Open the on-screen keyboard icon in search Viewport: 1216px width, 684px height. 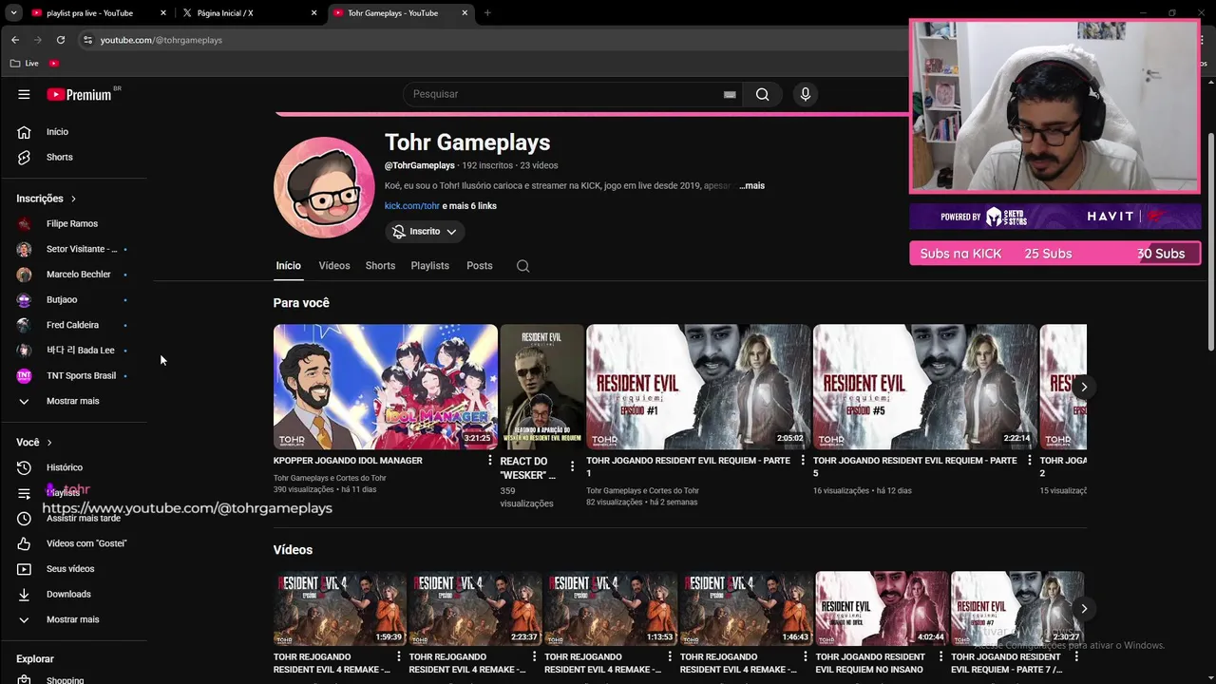click(x=730, y=94)
